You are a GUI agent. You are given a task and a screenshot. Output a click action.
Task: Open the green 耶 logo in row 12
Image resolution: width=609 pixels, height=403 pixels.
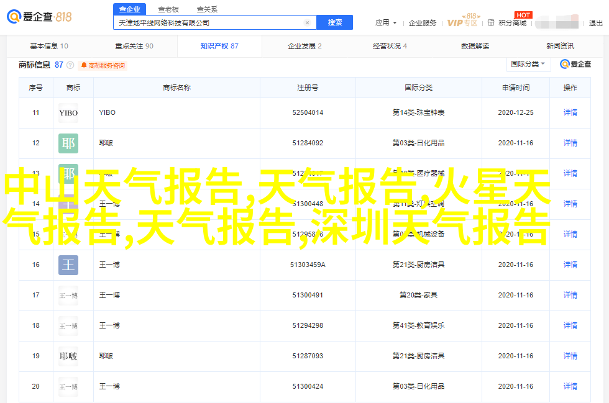(68, 143)
